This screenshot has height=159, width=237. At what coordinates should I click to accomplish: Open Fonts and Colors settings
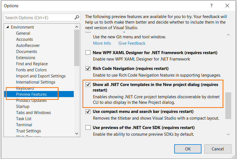31,70
